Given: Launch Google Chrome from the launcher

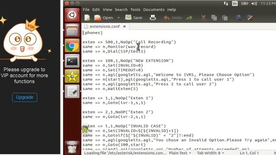Looking at the screenshot, I should 72,46.
